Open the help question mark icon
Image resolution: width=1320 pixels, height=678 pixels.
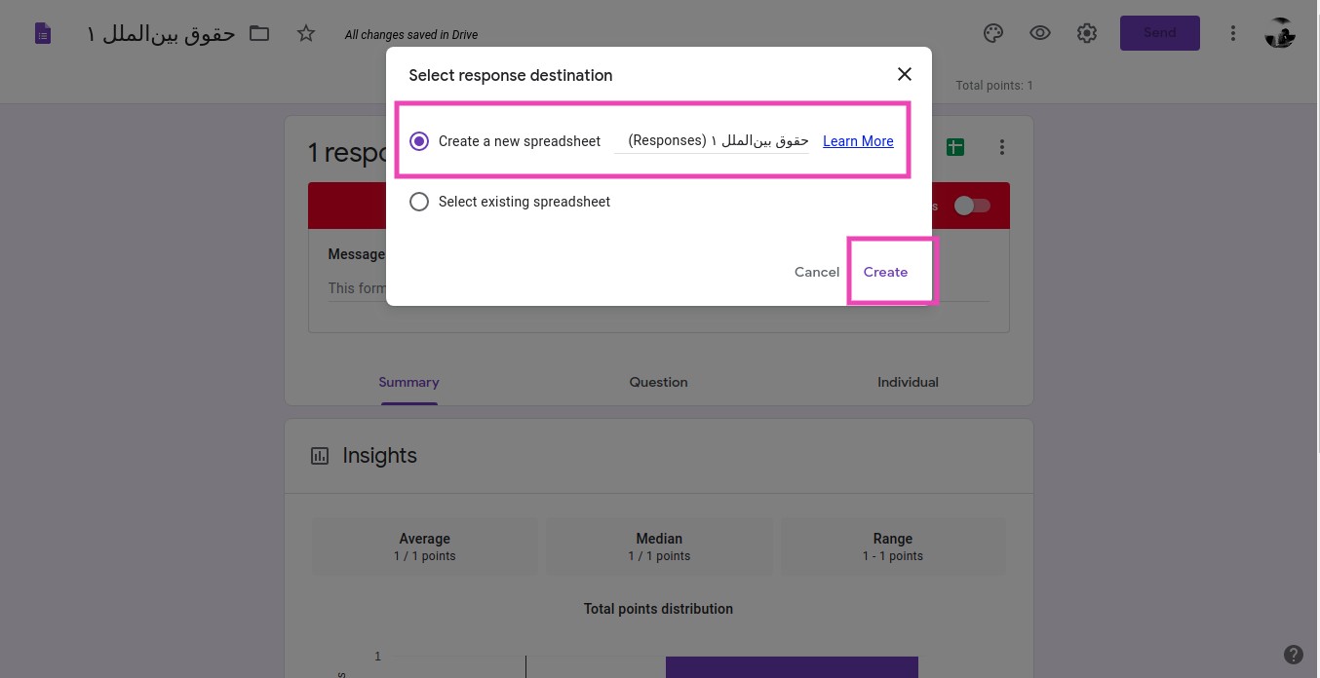click(x=1294, y=655)
